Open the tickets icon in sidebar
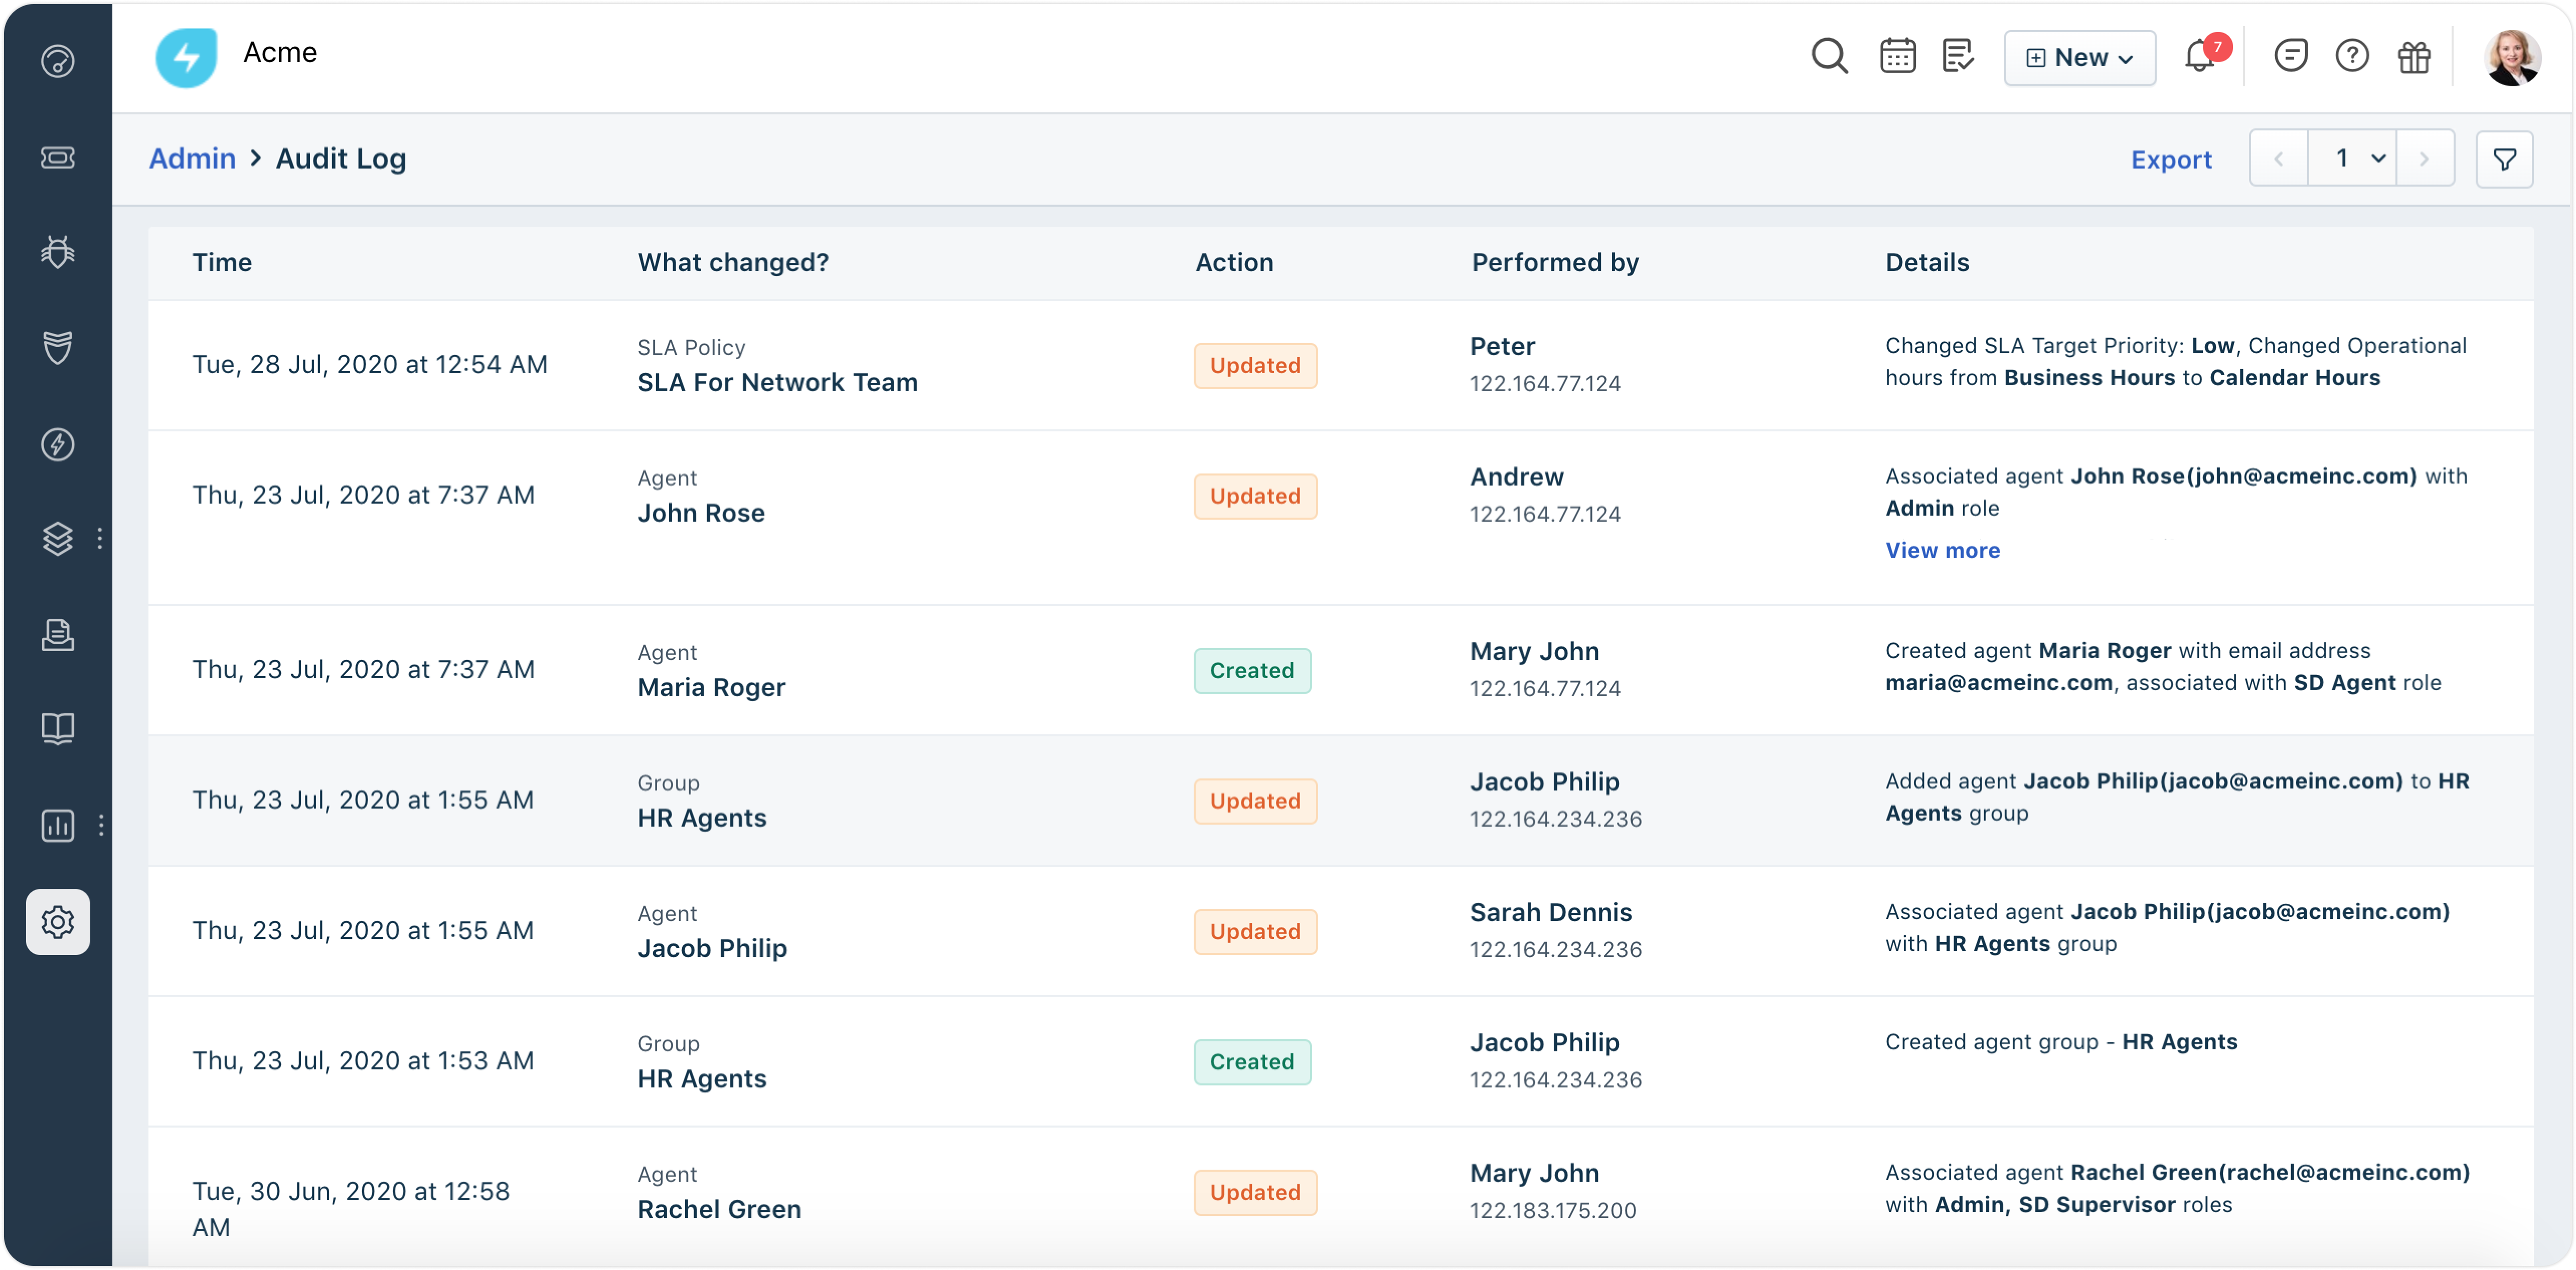 (58, 158)
